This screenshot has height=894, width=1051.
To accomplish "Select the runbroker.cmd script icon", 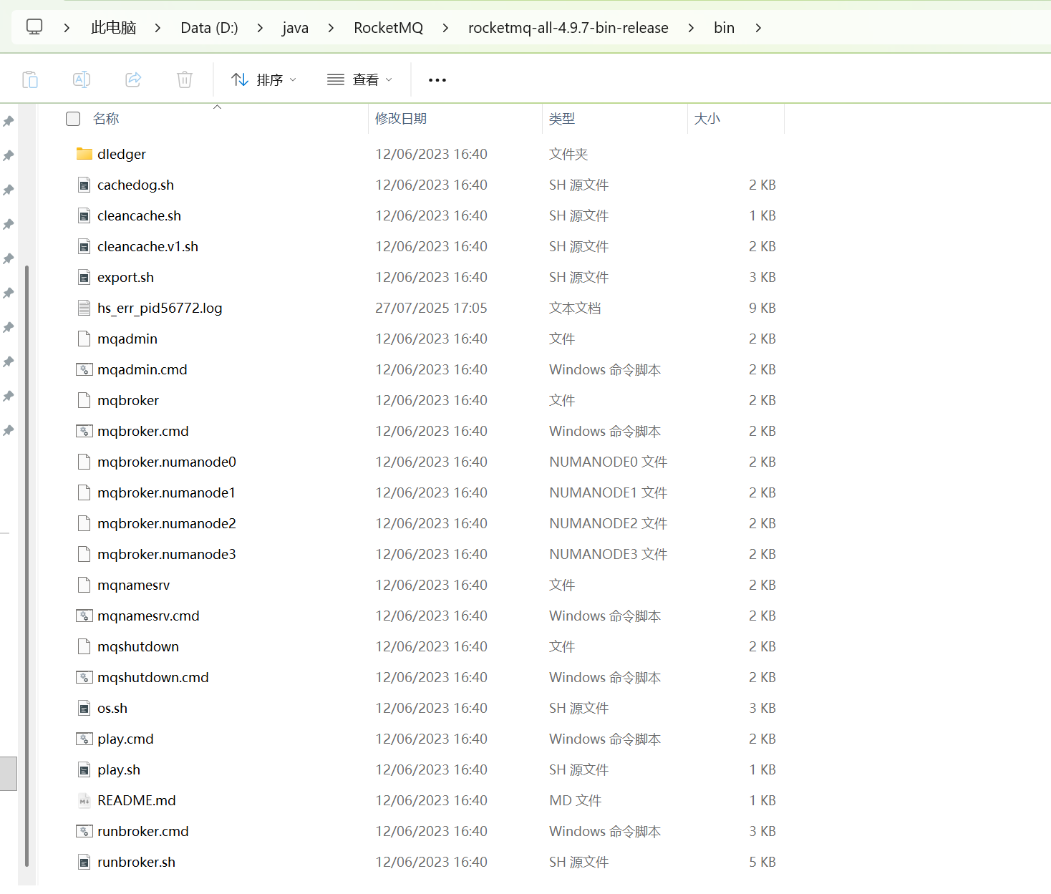I will coord(84,831).
